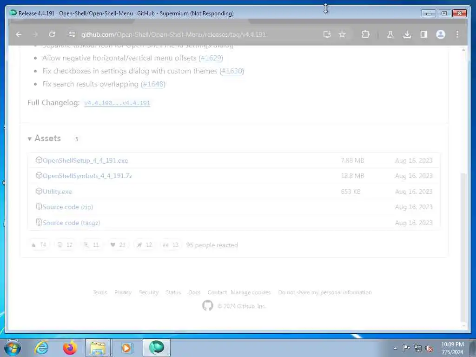Open site information icon in address bar
This screenshot has height=357, width=476.
[72, 34]
